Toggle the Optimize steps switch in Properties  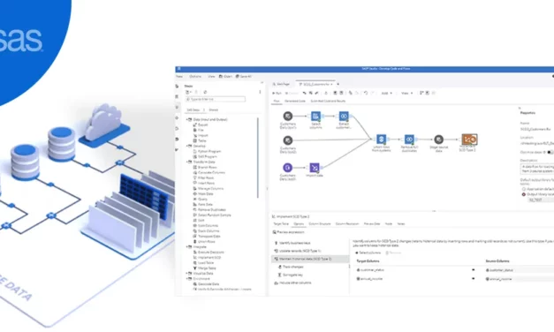click(550, 152)
